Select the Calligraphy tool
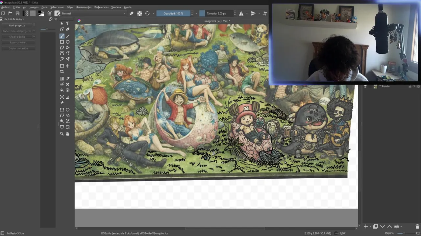Viewport: 421px width, 236px height. (67, 29)
